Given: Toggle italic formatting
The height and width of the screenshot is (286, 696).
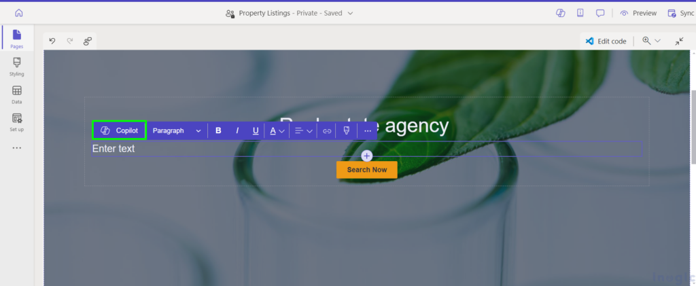Looking at the screenshot, I should point(237,131).
